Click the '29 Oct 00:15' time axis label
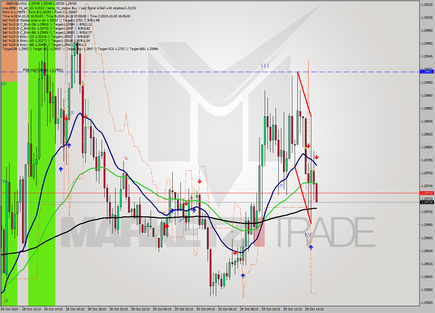Screen dimensions: 435x313 [x=162, y=309]
